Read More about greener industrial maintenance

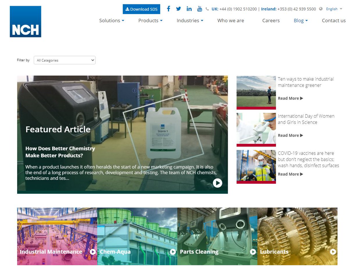point(290,98)
